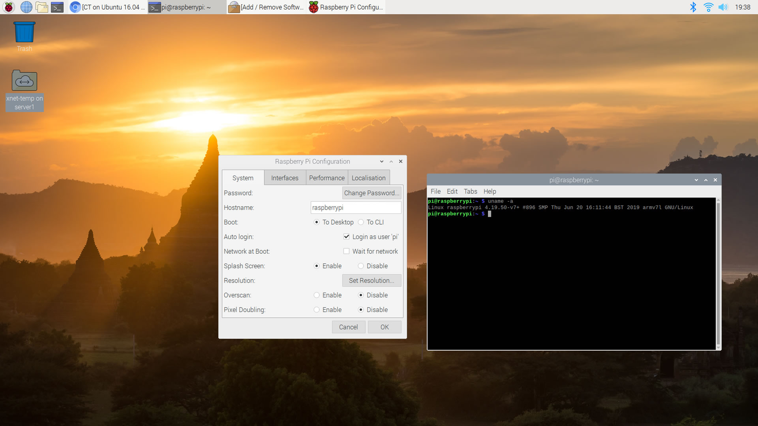Open the Bluetooth tray menu
The height and width of the screenshot is (426, 758).
(x=693, y=7)
